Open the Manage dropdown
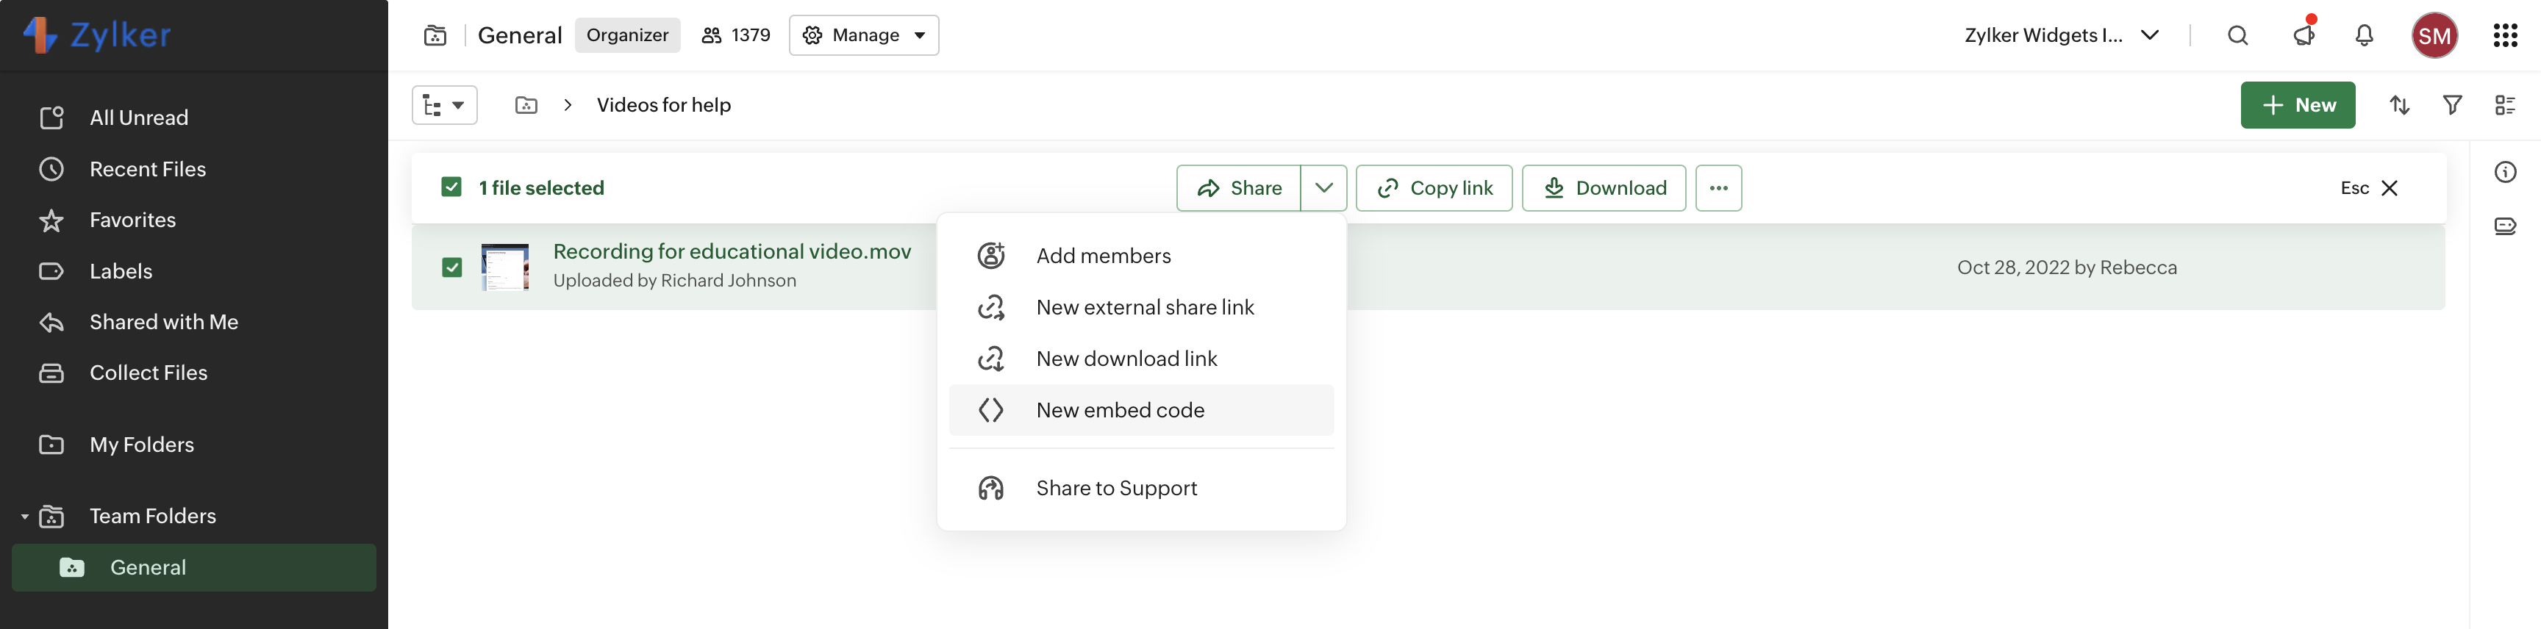The width and height of the screenshot is (2541, 629). coord(863,35)
